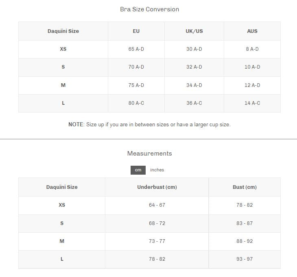297x277 pixels.
Task: Select the XS row in Bra Size Conversion
Action: coord(63,49)
